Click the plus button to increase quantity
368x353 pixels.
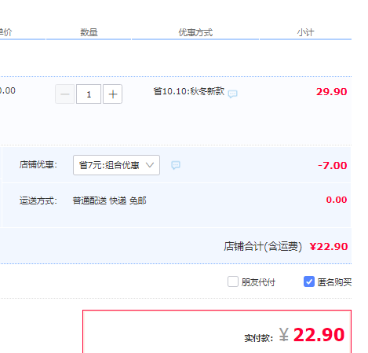point(112,94)
